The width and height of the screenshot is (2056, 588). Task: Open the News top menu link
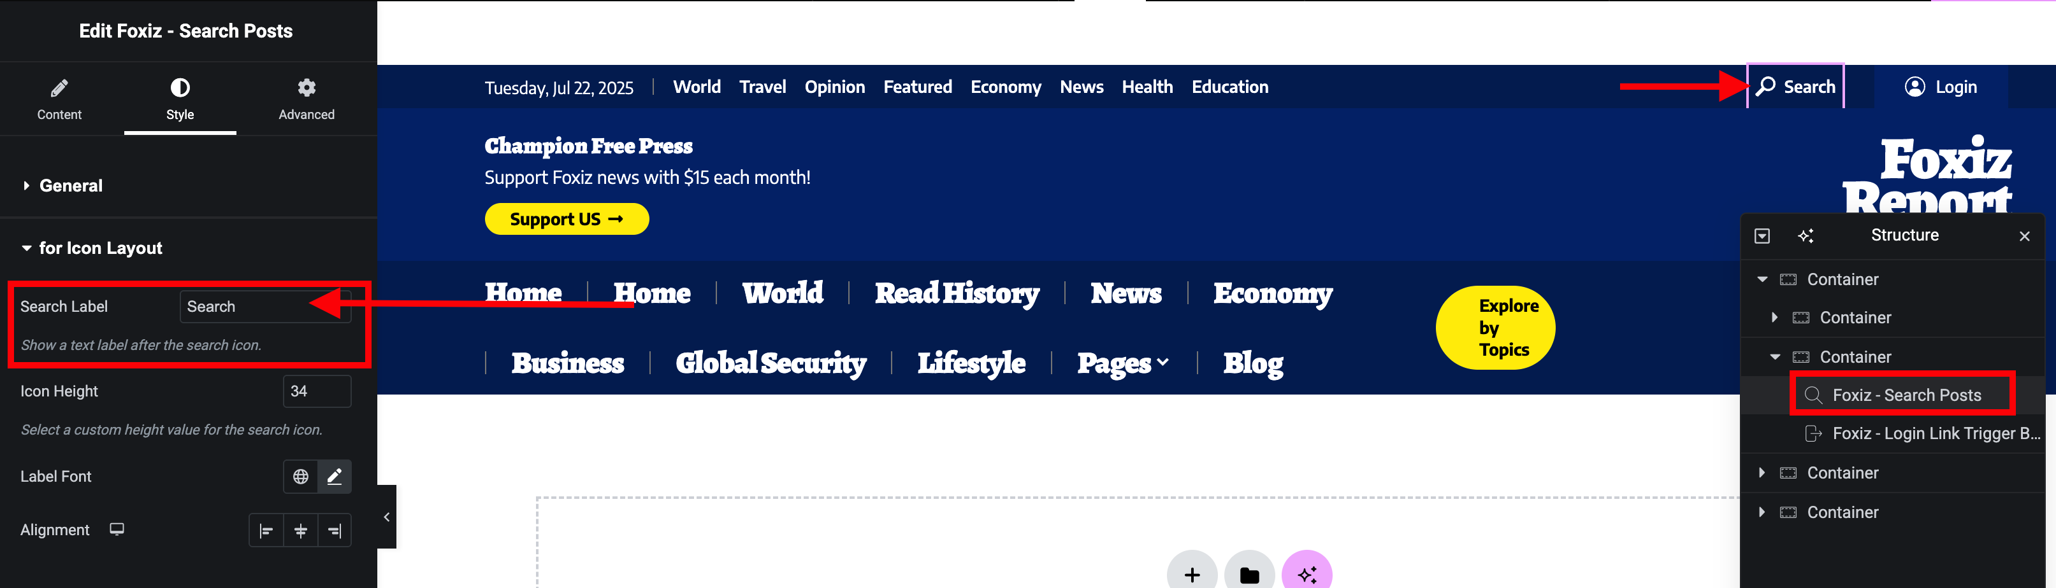(1082, 87)
